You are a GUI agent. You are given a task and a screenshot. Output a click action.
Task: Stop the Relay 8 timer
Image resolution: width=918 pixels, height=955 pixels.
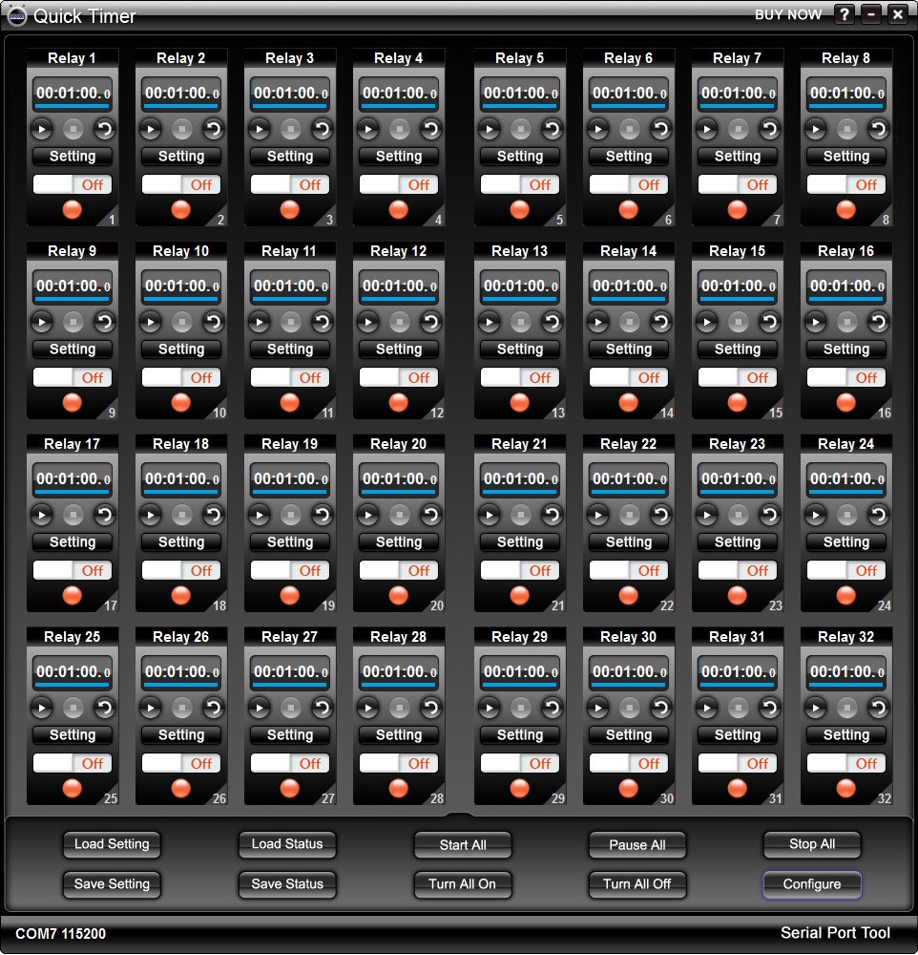(x=846, y=129)
